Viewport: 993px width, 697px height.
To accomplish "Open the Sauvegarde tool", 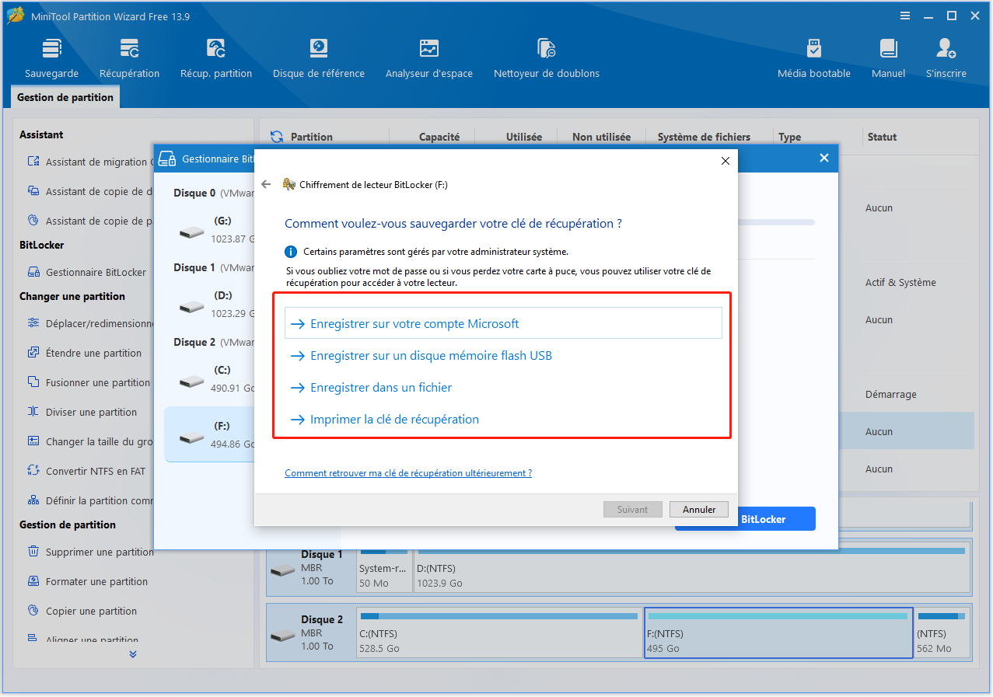I will pyautogui.click(x=51, y=58).
